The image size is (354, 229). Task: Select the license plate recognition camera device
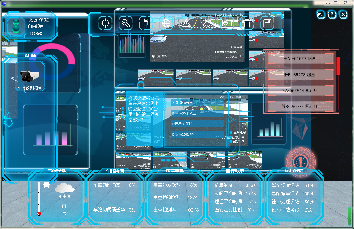point(30,76)
